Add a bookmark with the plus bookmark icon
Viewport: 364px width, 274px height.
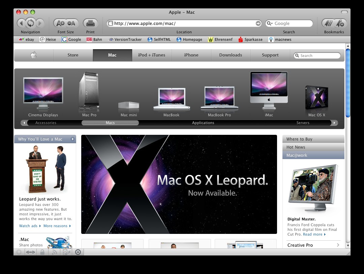tap(340, 23)
